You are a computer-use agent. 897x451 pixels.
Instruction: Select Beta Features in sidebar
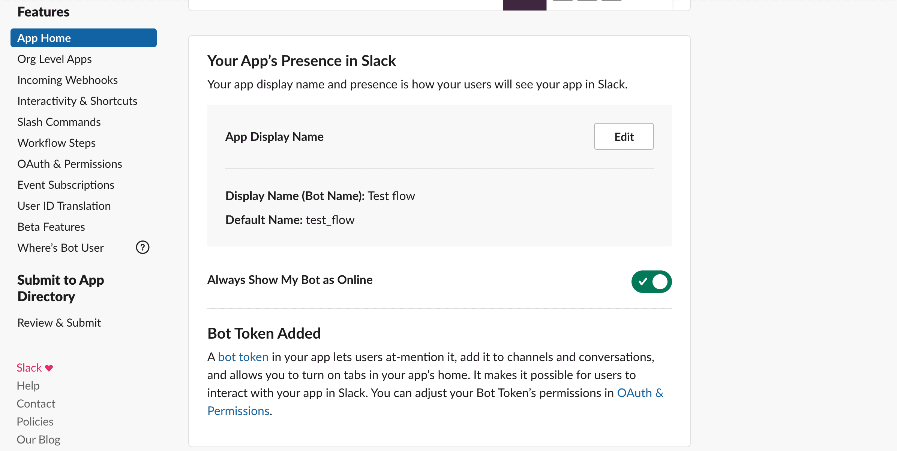[51, 227]
